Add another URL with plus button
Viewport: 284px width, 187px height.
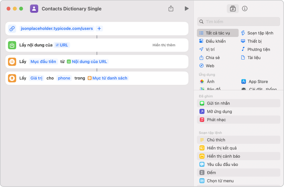pyautogui.click(x=99, y=28)
